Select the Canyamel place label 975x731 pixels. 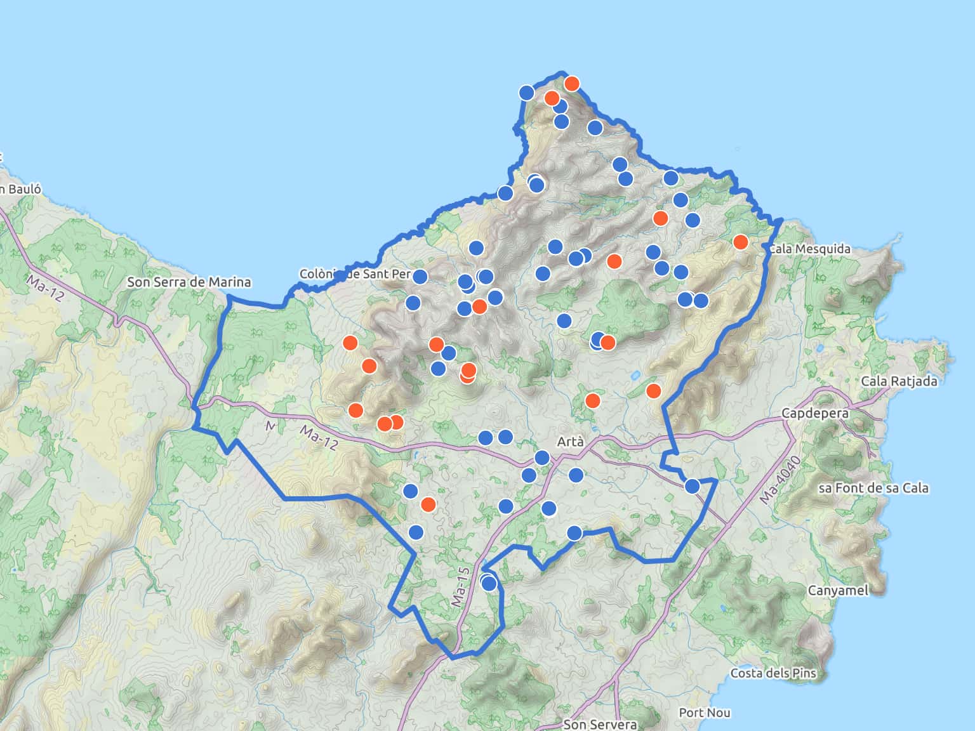pos(838,590)
